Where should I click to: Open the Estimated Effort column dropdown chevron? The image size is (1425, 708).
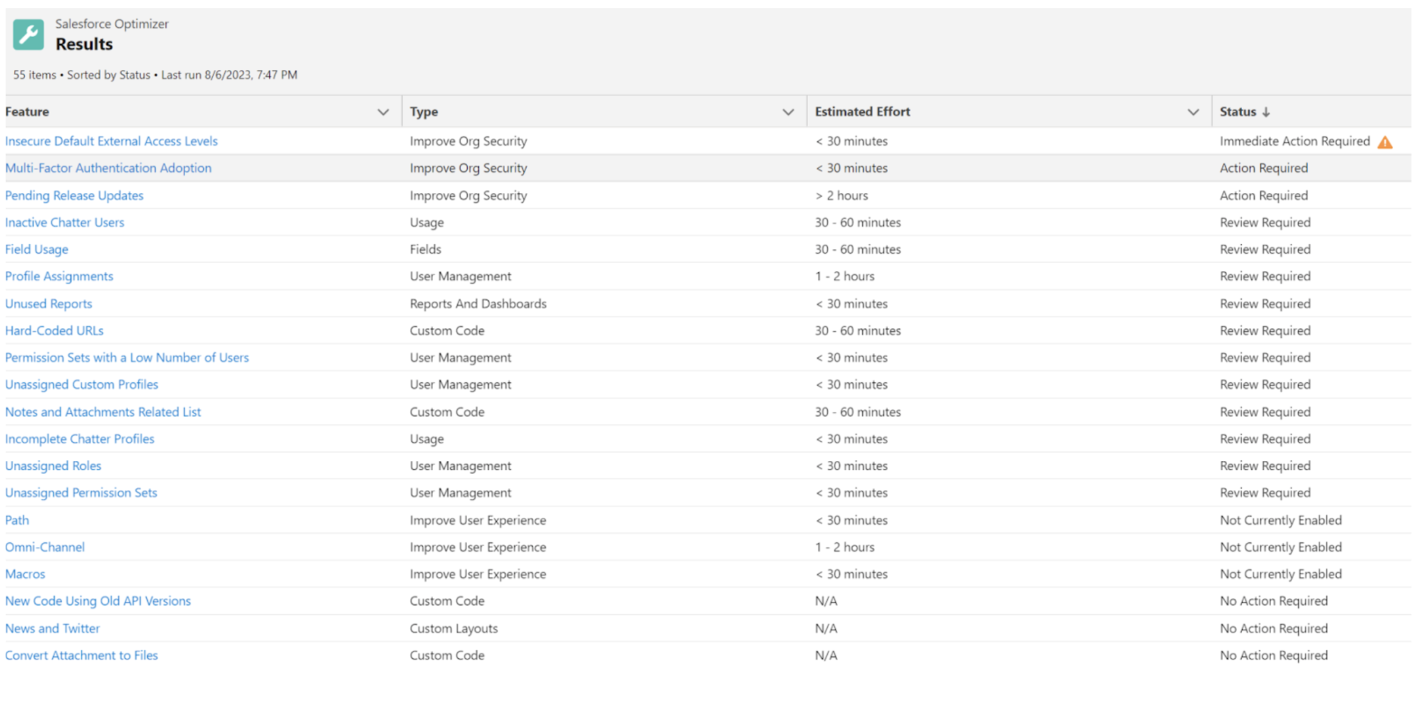[1193, 112]
